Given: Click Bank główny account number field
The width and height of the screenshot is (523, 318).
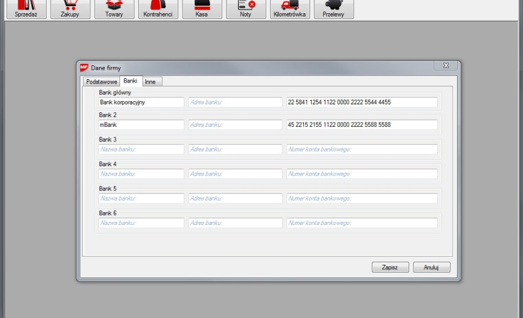Looking at the screenshot, I should pyautogui.click(x=361, y=102).
